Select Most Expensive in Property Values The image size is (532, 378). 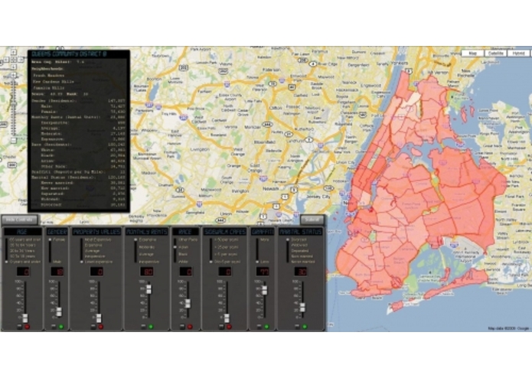point(98,240)
